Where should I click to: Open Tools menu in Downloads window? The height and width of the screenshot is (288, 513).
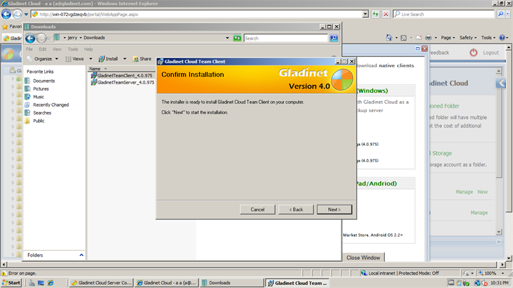click(x=72, y=49)
